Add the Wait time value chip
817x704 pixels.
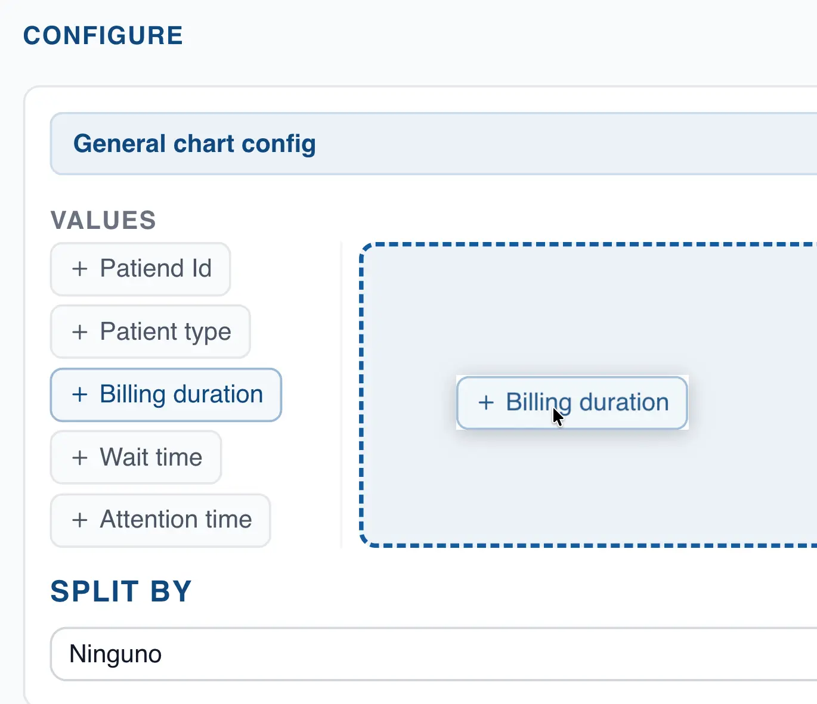click(x=136, y=458)
